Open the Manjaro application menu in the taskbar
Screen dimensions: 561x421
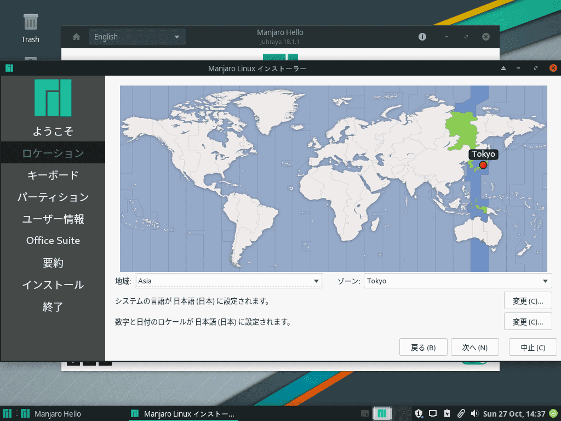click(7, 414)
